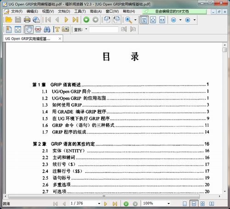This screenshot has height=209, width=230.
Task: Select the Hand tool
Action: (x=29, y=29)
